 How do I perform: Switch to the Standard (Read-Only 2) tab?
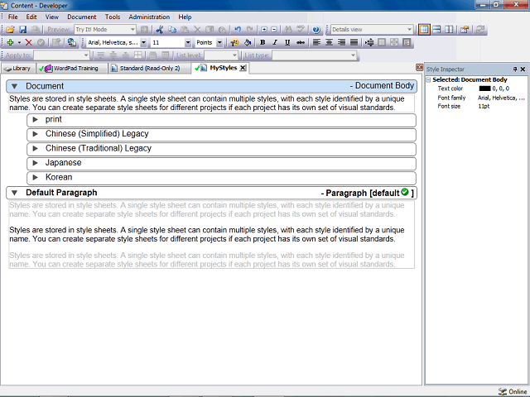pos(149,69)
